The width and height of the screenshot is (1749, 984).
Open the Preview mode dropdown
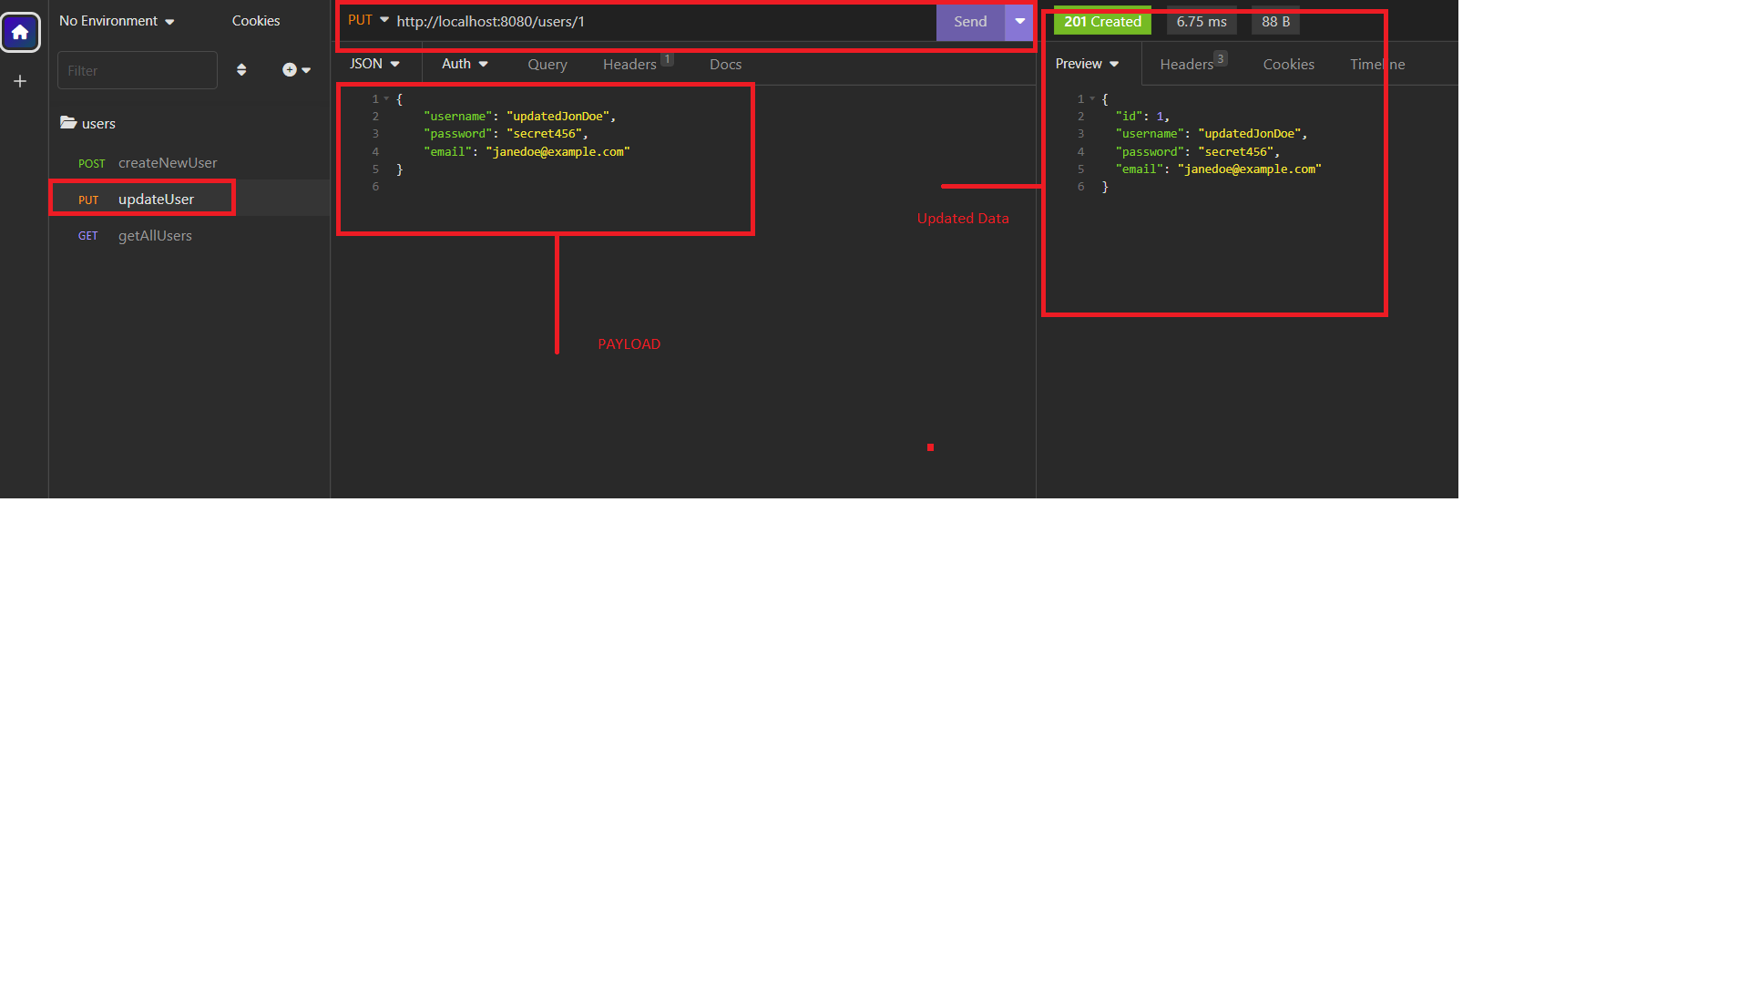1087,64
